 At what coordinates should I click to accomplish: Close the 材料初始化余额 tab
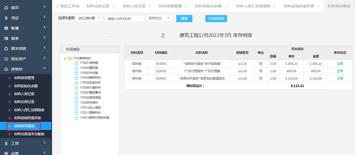tap(227, 6)
